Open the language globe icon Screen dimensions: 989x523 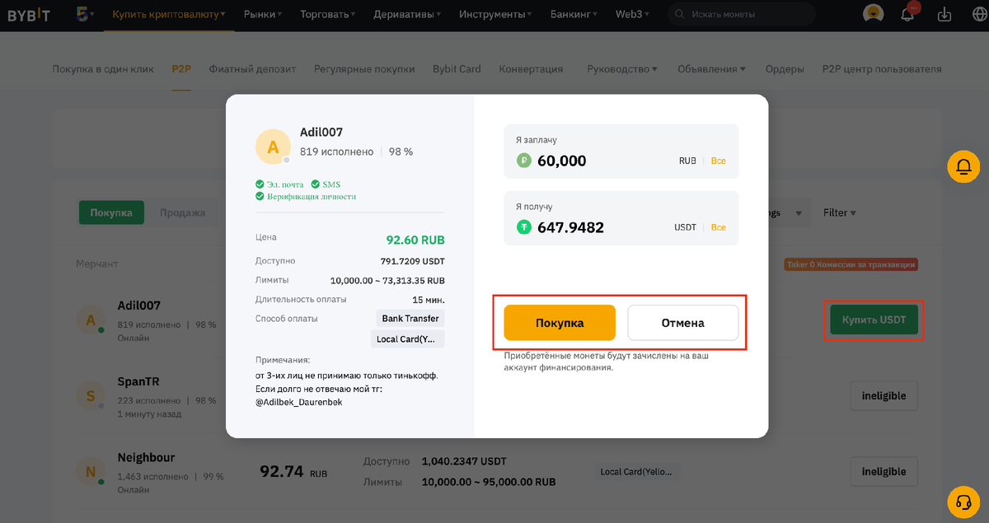(x=977, y=14)
